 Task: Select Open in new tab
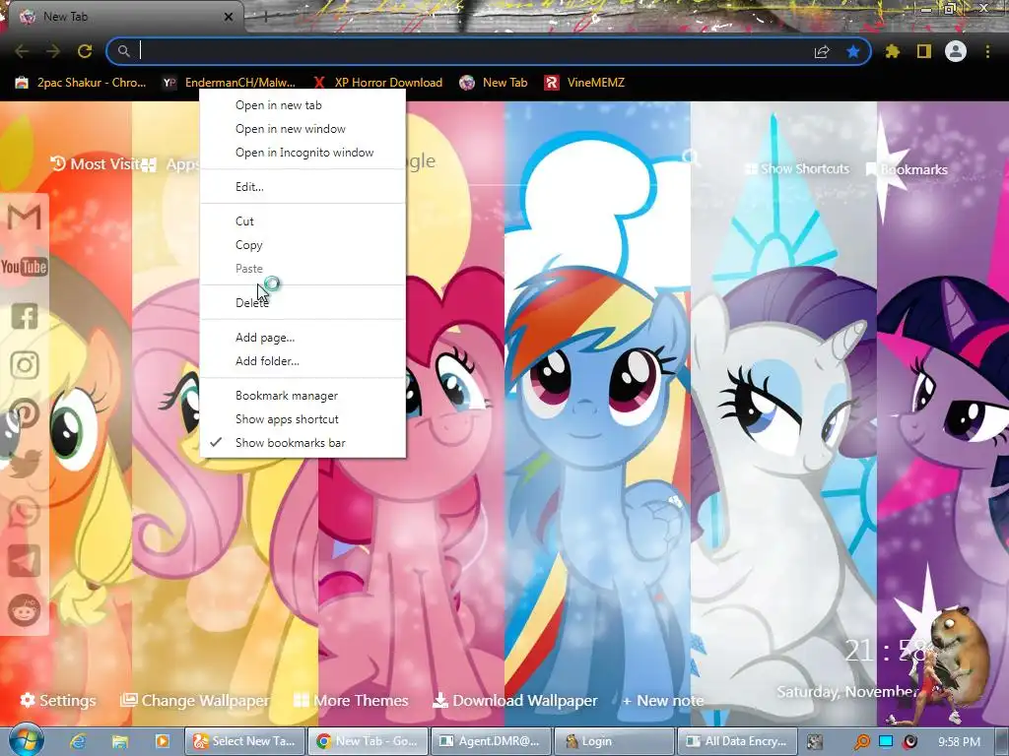[303, 105]
